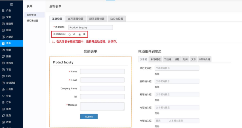The image size is (242, 128).
Task: Open the 防攻击设置 tab
Action: (117, 19)
